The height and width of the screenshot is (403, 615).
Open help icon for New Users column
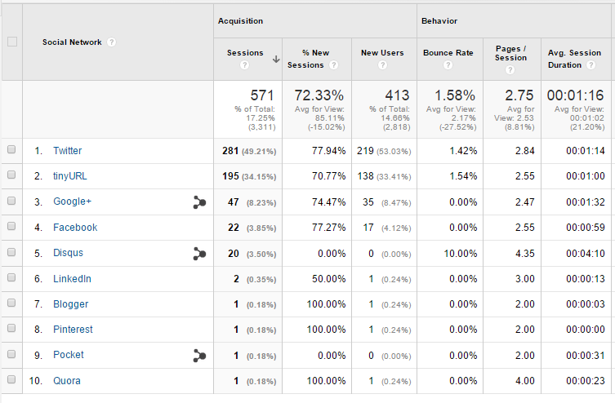[x=382, y=64]
